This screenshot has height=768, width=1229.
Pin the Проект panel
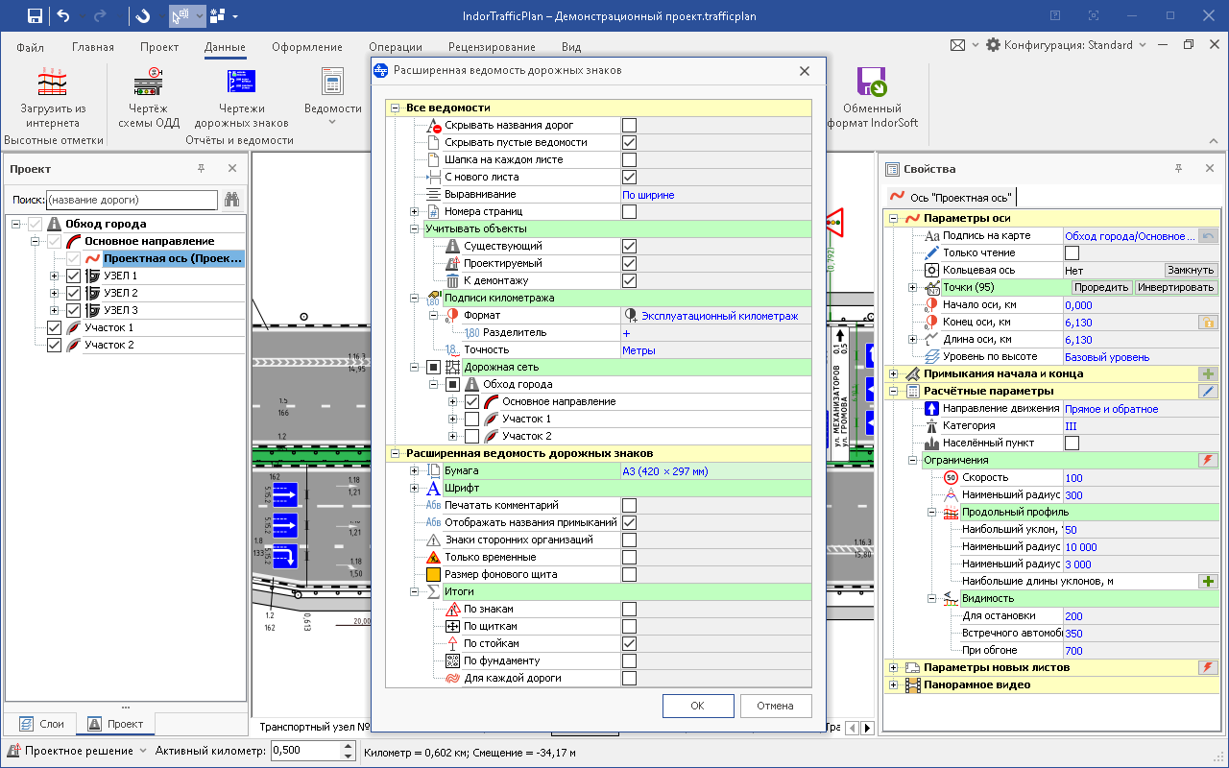tap(202, 169)
